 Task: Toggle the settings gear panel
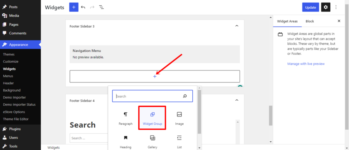[326, 7]
